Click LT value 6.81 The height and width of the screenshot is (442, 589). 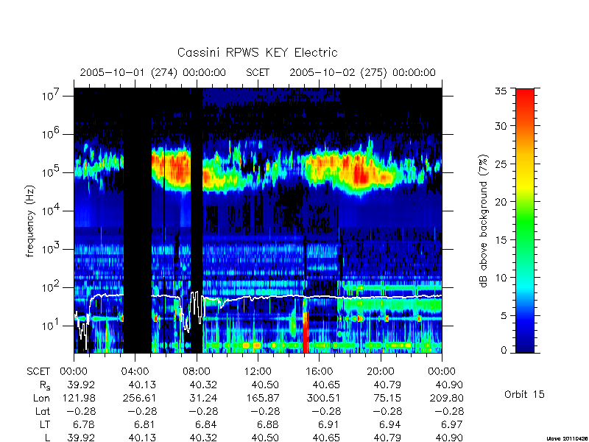[x=146, y=425]
